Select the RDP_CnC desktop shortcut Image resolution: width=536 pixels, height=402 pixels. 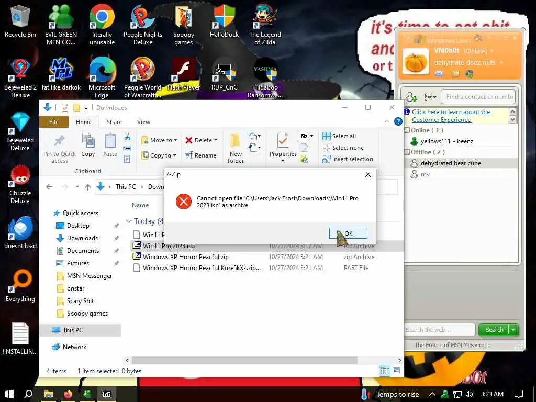tap(224, 74)
